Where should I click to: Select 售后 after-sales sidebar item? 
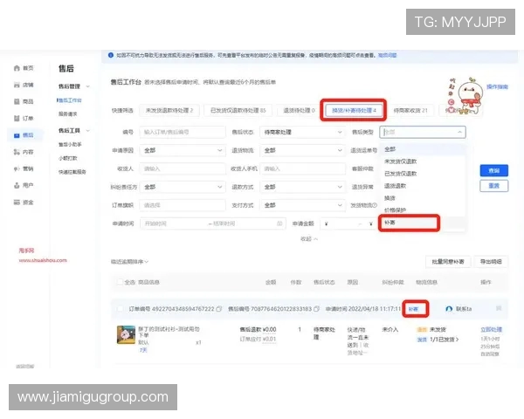24,135
